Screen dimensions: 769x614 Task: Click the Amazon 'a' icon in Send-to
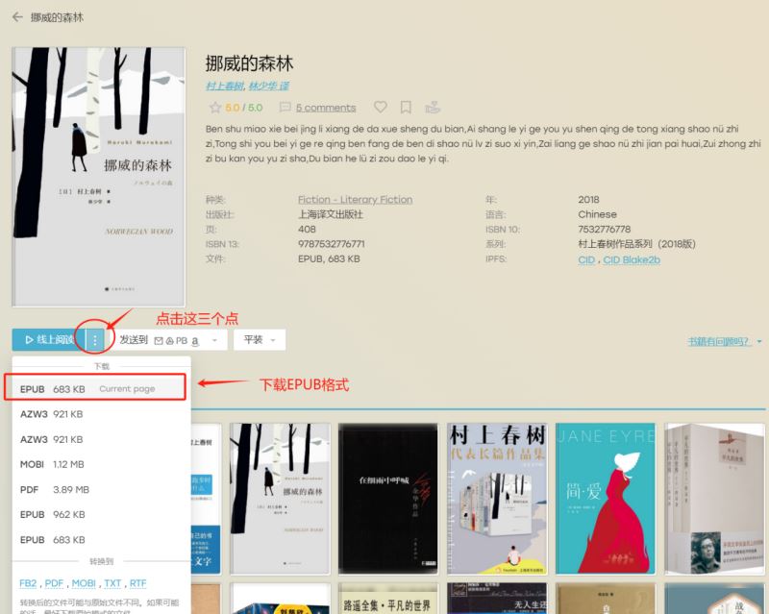(195, 341)
